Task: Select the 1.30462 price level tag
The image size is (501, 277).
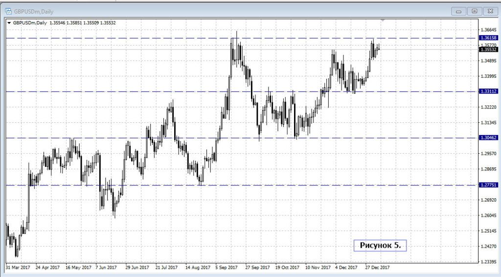Action: pos(489,138)
